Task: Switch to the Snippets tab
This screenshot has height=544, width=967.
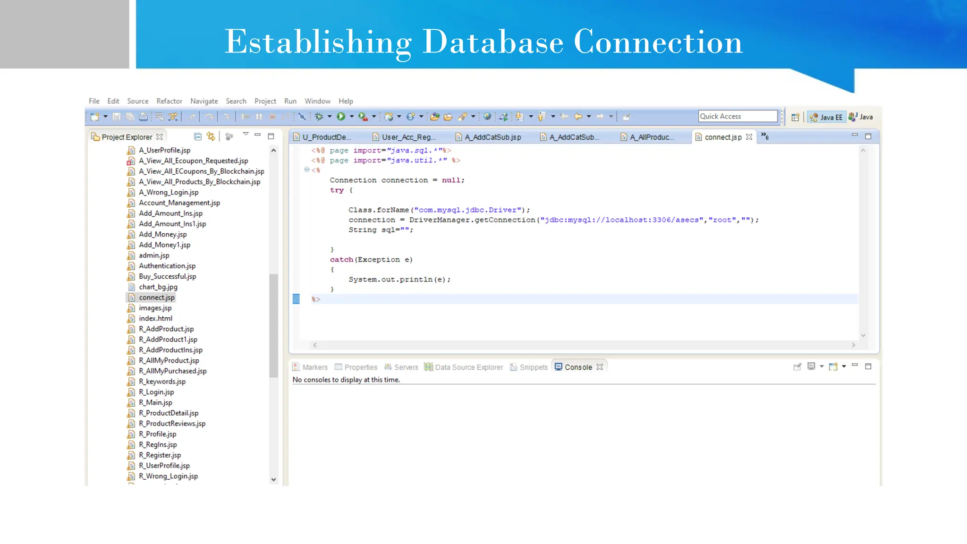Action: (x=529, y=367)
